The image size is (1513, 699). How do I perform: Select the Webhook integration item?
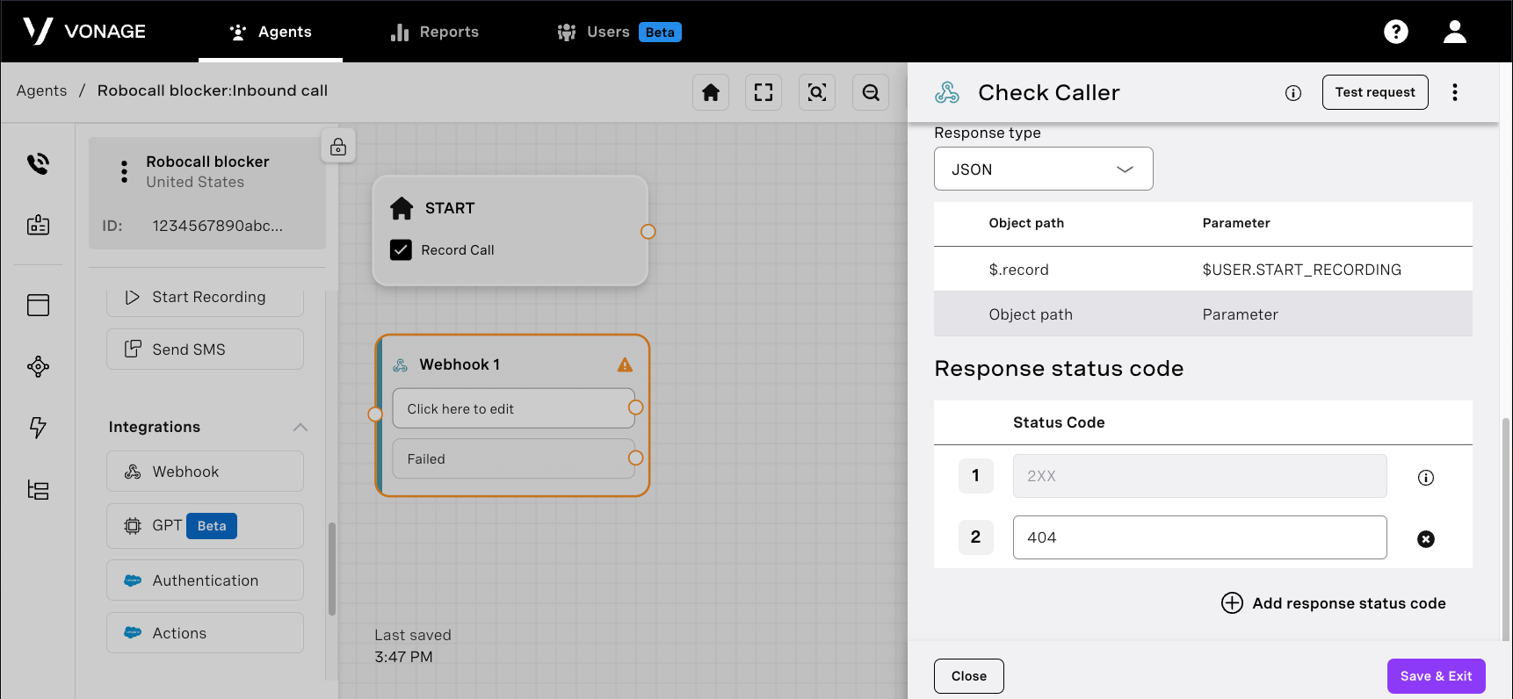(x=206, y=472)
